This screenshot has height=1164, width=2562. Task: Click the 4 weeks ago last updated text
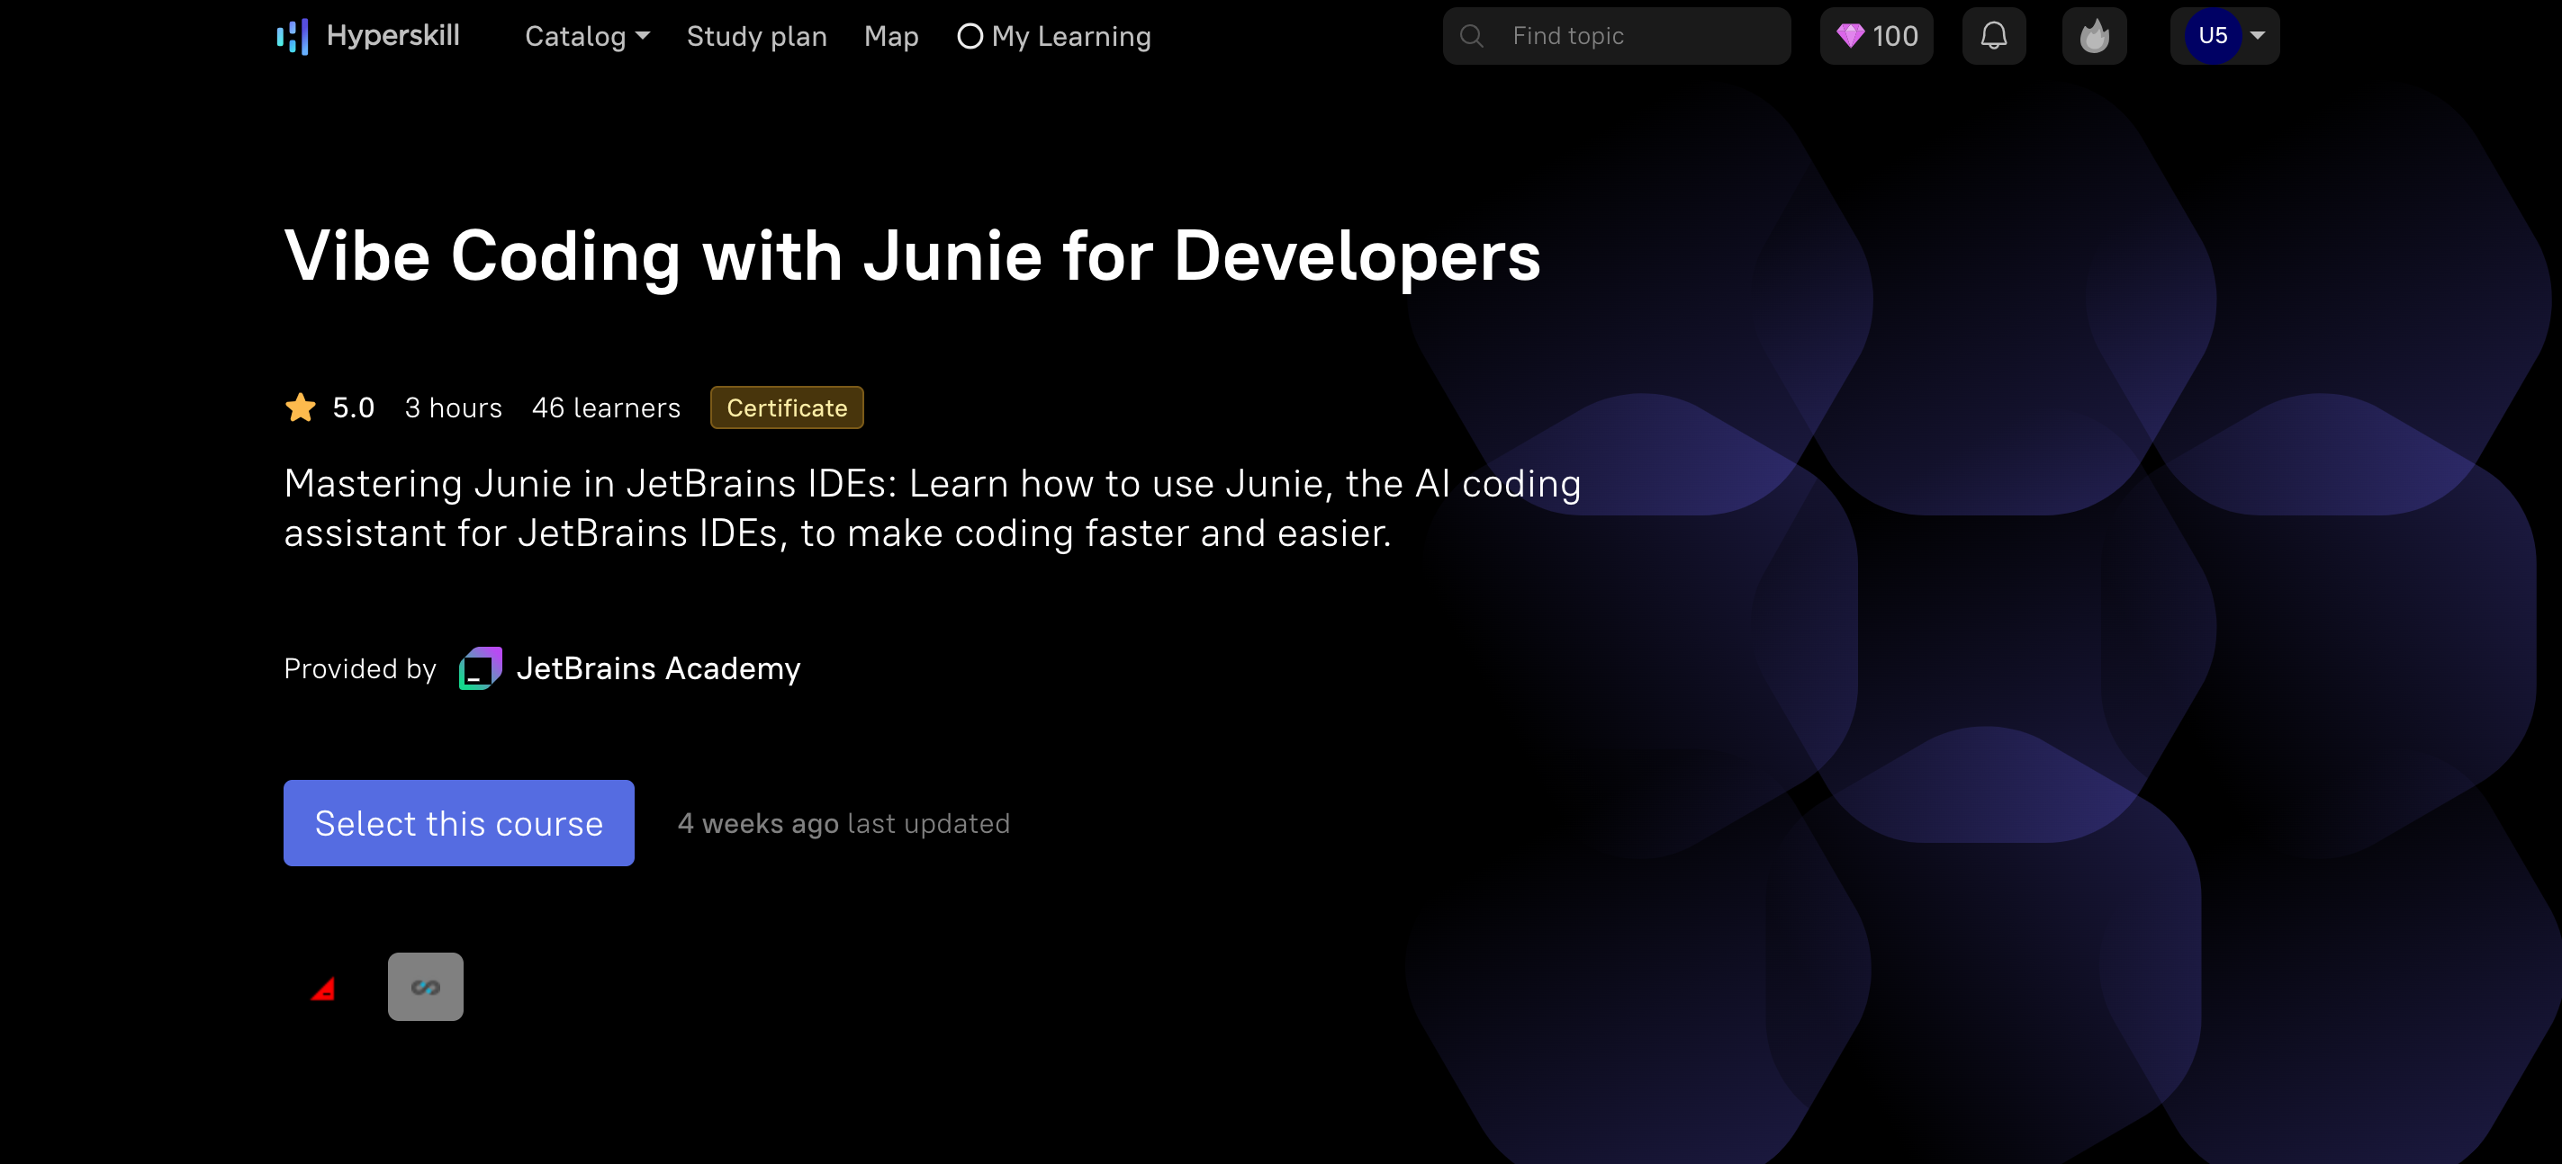coord(843,824)
